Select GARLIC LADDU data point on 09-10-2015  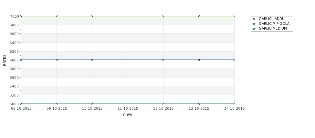coord(57,60)
